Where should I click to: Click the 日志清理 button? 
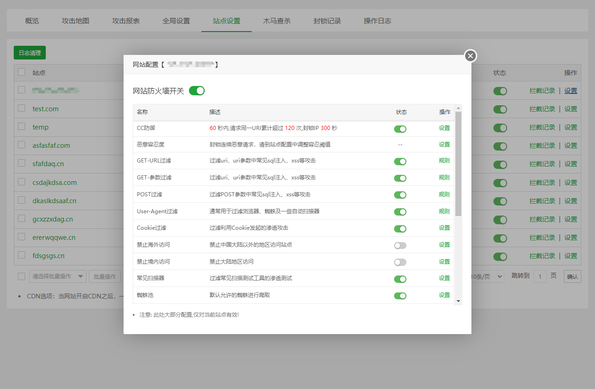tap(30, 53)
